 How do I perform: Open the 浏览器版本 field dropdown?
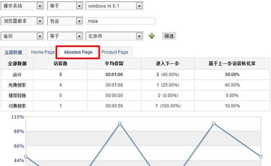tap(22, 21)
